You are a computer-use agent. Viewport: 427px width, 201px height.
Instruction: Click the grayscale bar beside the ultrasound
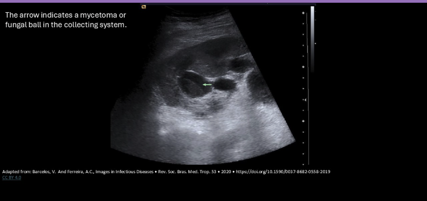pos(312,39)
